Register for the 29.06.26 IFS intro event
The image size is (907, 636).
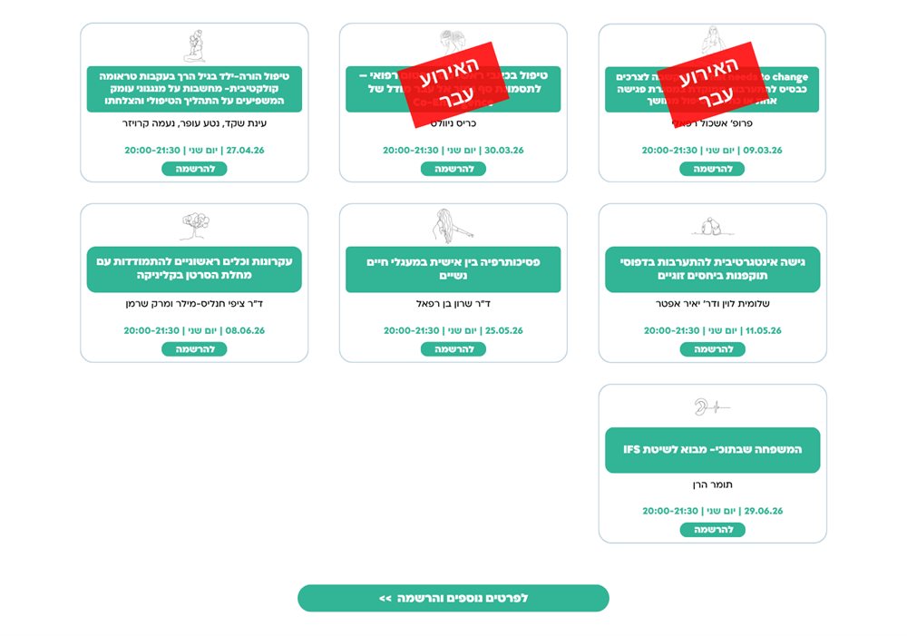pos(712,530)
